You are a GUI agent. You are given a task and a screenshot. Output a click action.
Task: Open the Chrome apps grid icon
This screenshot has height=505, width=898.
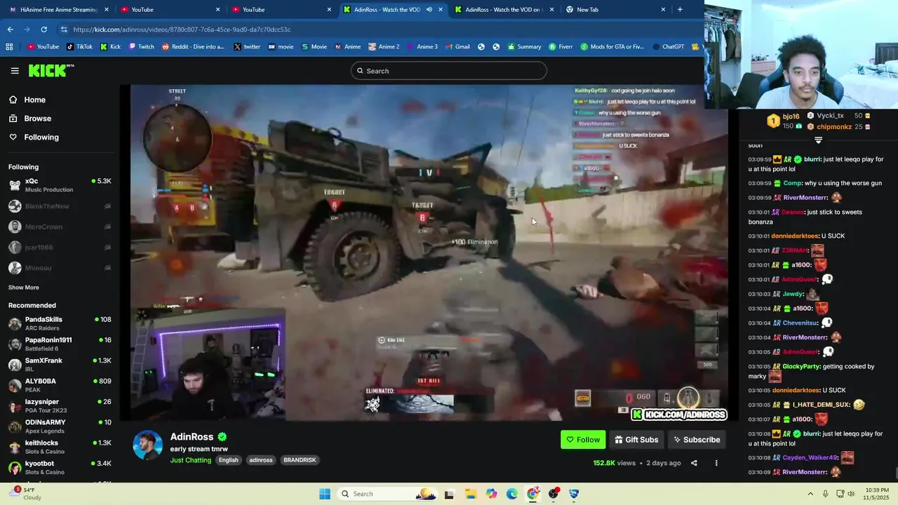9,47
